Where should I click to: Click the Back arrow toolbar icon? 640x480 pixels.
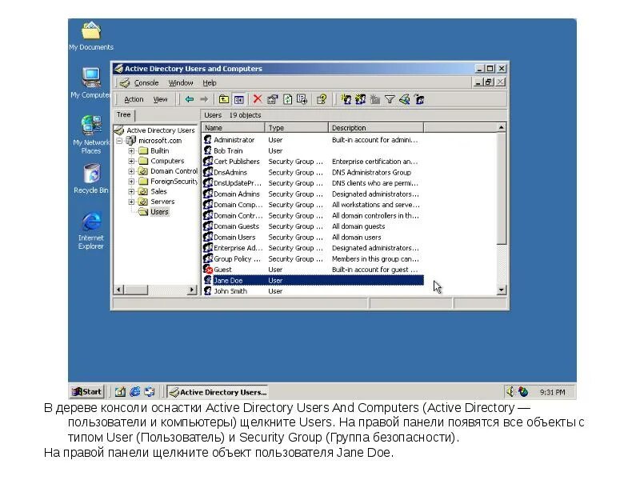point(190,99)
